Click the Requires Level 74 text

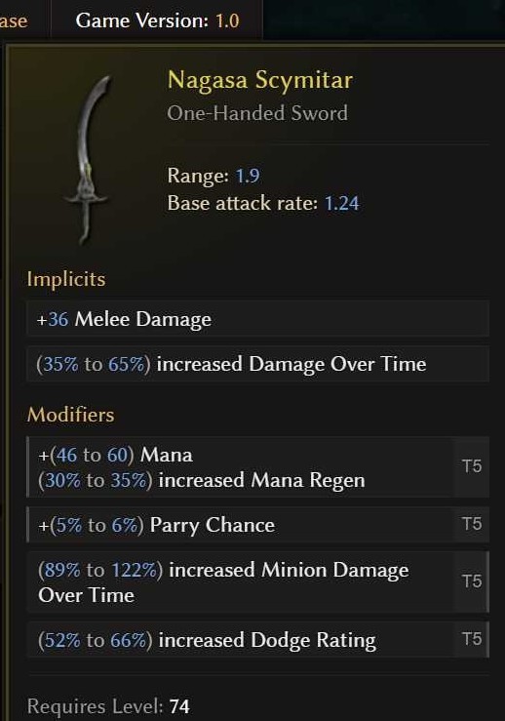[108, 706]
